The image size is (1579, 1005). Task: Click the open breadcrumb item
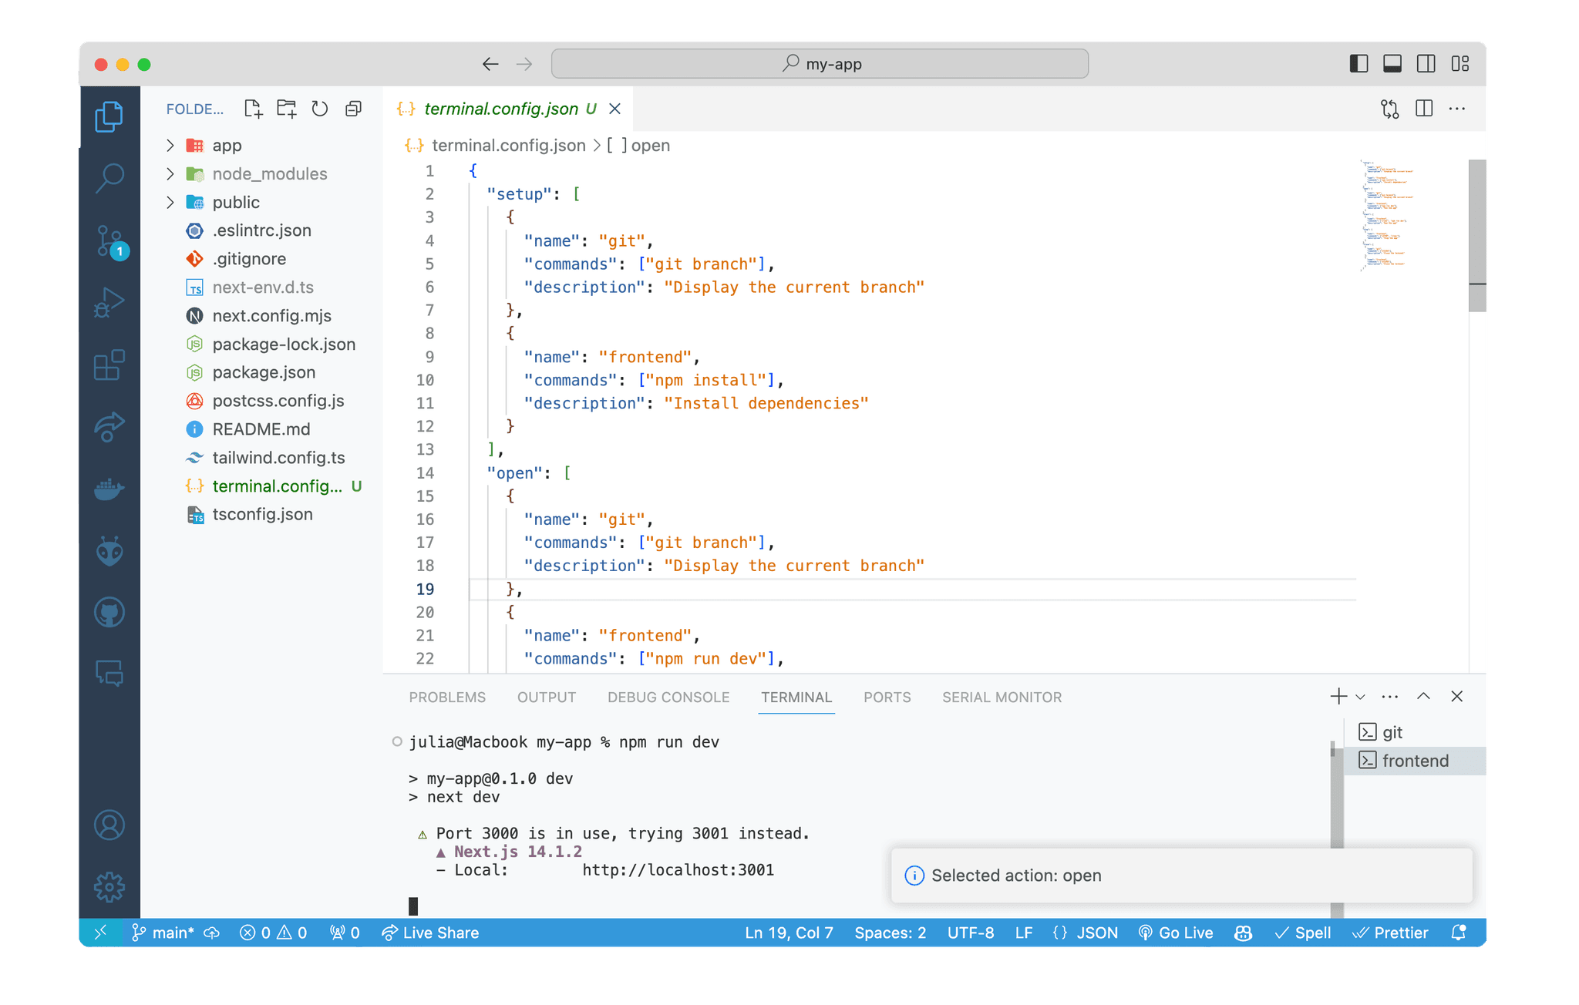pyautogui.click(x=639, y=146)
